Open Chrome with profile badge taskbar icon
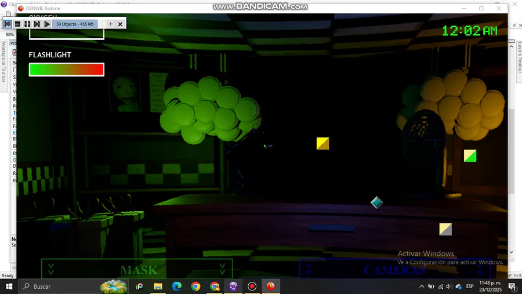Viewport: 522px width, 294px height. [x=215, y=286]
